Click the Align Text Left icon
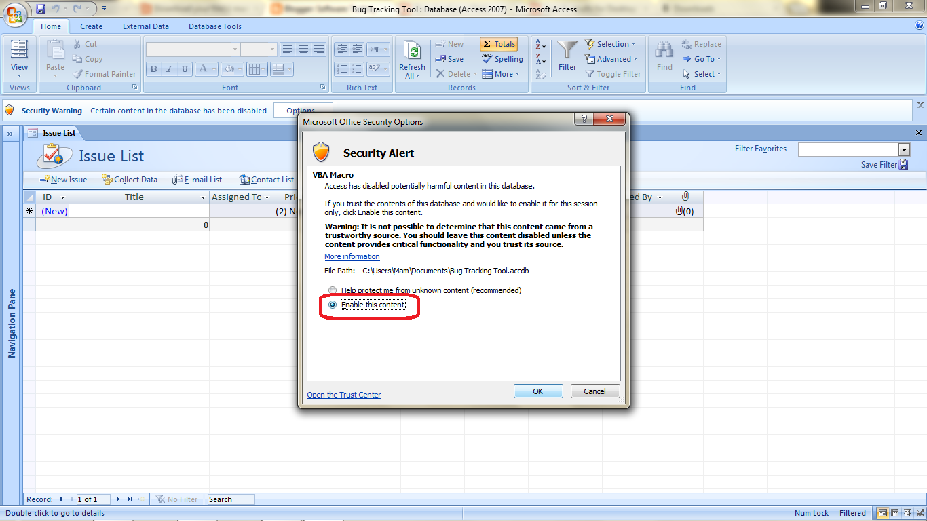This screenshot has height=521, width=927. pyautogui.click(x=288, y=50)
